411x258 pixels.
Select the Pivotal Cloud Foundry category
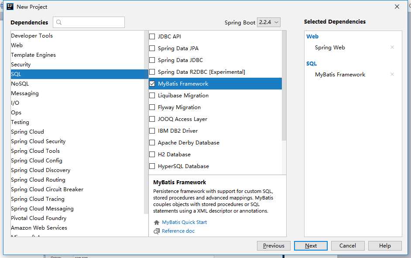78,218
